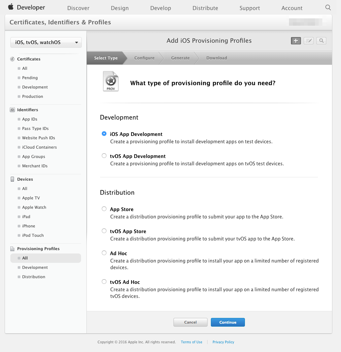Image resolution: width=341 pixels, height=352 pixels.
Task: Choose the App Store distribution option
Action: tap(104, 208)
